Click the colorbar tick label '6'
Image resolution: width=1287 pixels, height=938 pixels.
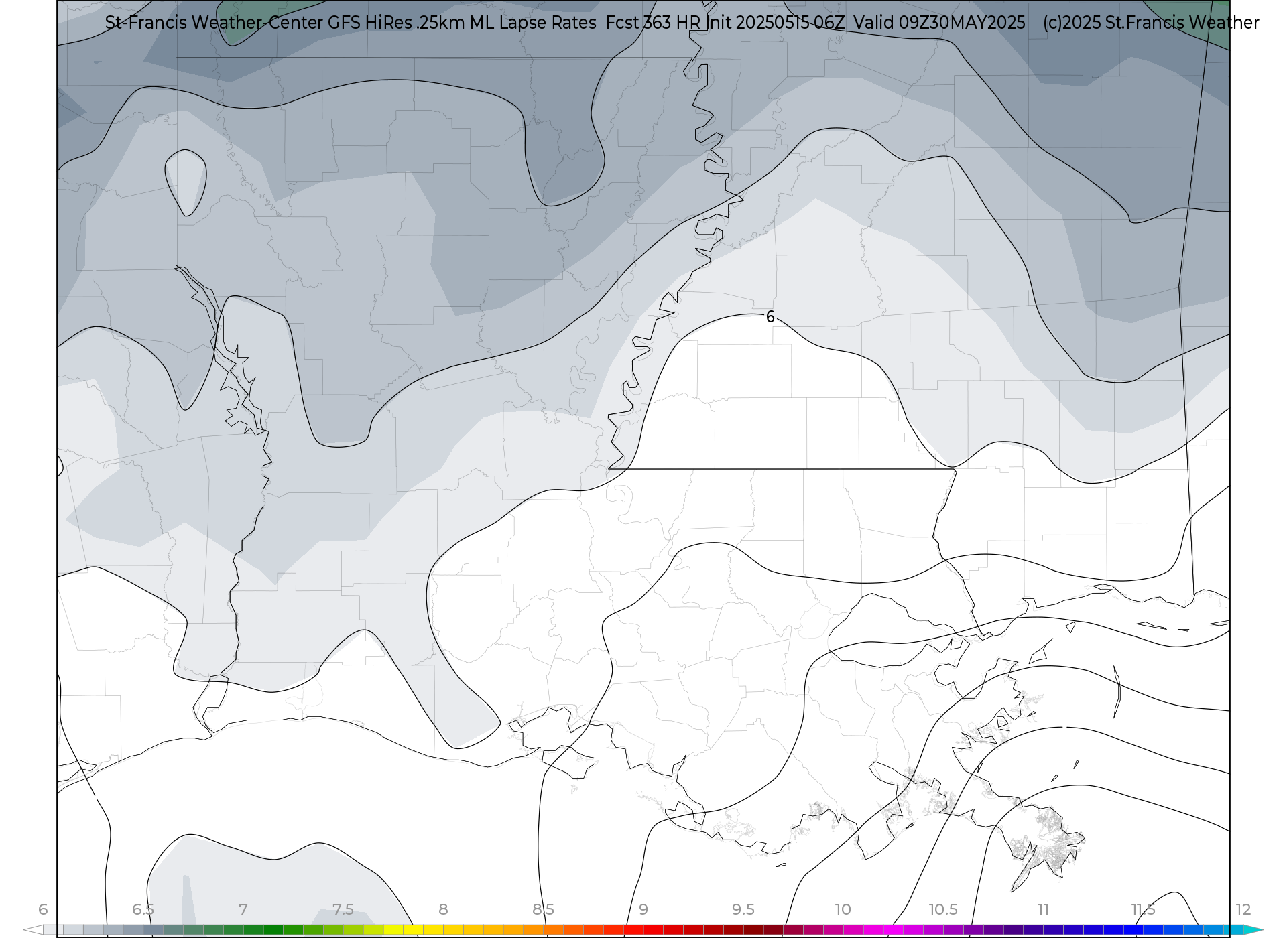[43, 909]
